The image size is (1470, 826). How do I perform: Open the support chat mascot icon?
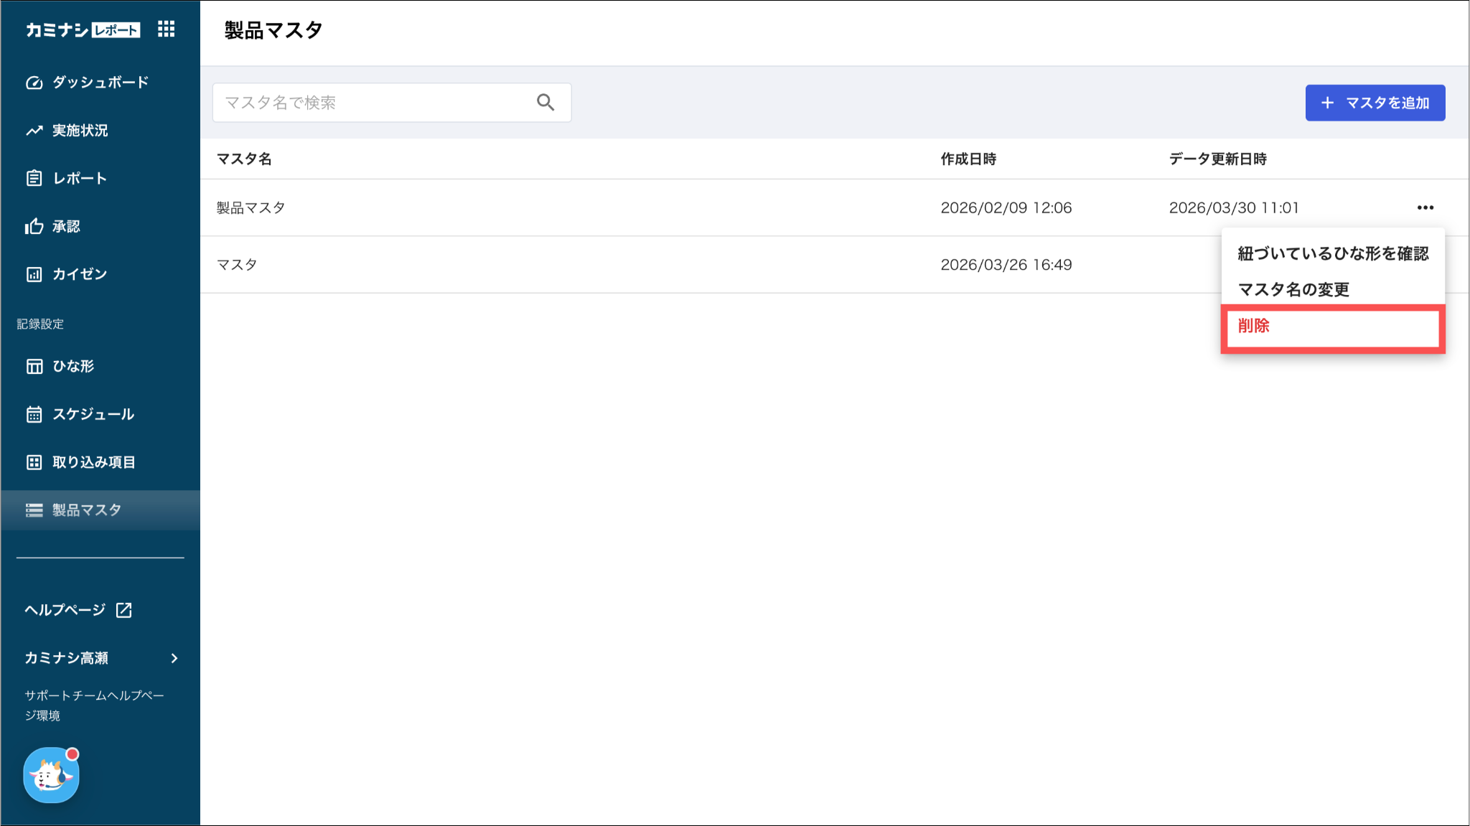point(51,775)
